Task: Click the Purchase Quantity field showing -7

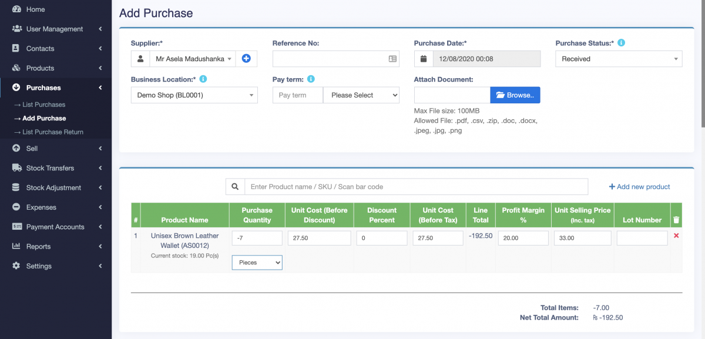Action: point(257,238)
